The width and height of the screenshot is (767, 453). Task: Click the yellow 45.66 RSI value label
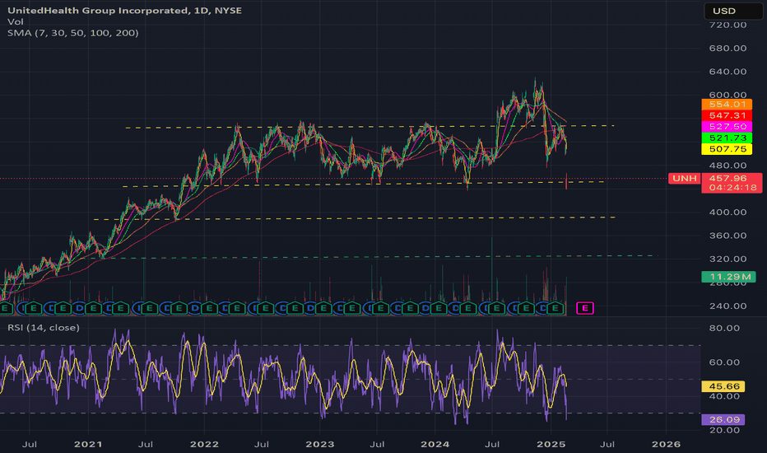(723, 386)
